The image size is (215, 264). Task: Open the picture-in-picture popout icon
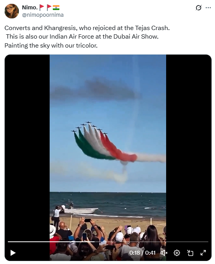click(190, 253)
